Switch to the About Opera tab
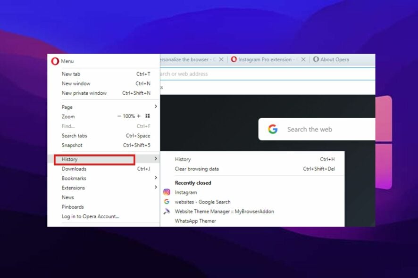Viewport: 418px width, 278px height. (x=334, y=60)
